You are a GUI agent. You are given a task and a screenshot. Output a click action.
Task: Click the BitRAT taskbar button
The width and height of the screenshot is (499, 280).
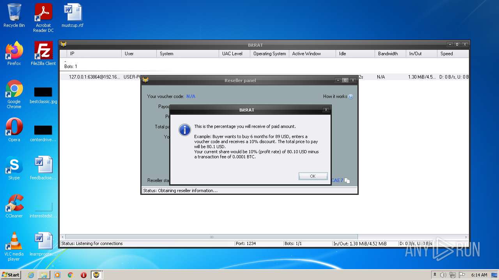tap(96, 275)
